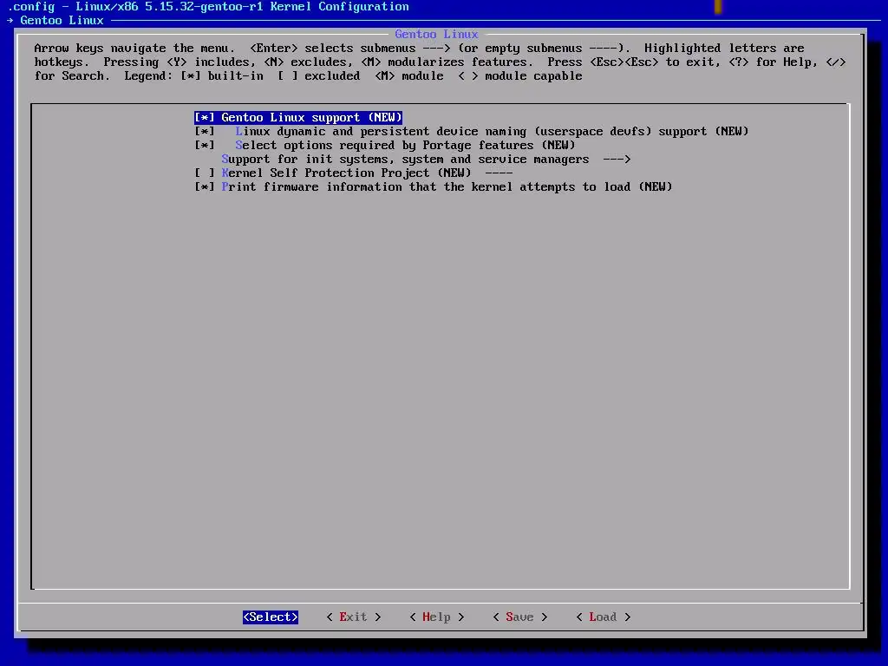Open the Help button

(x=437, y=617)
